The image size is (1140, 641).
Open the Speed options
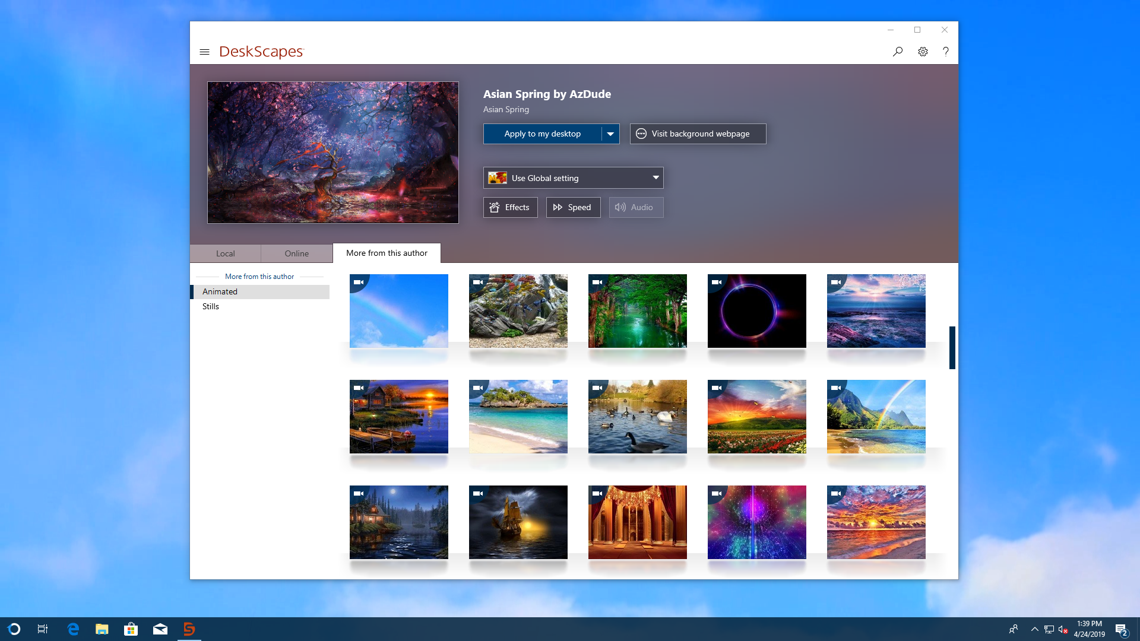click(573, 207)
